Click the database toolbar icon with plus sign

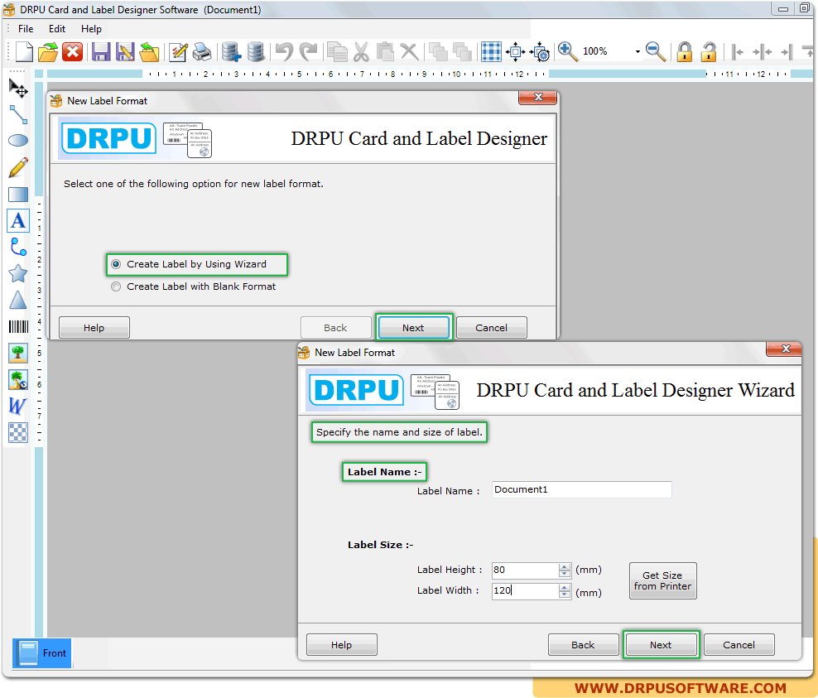click(231, 51)
